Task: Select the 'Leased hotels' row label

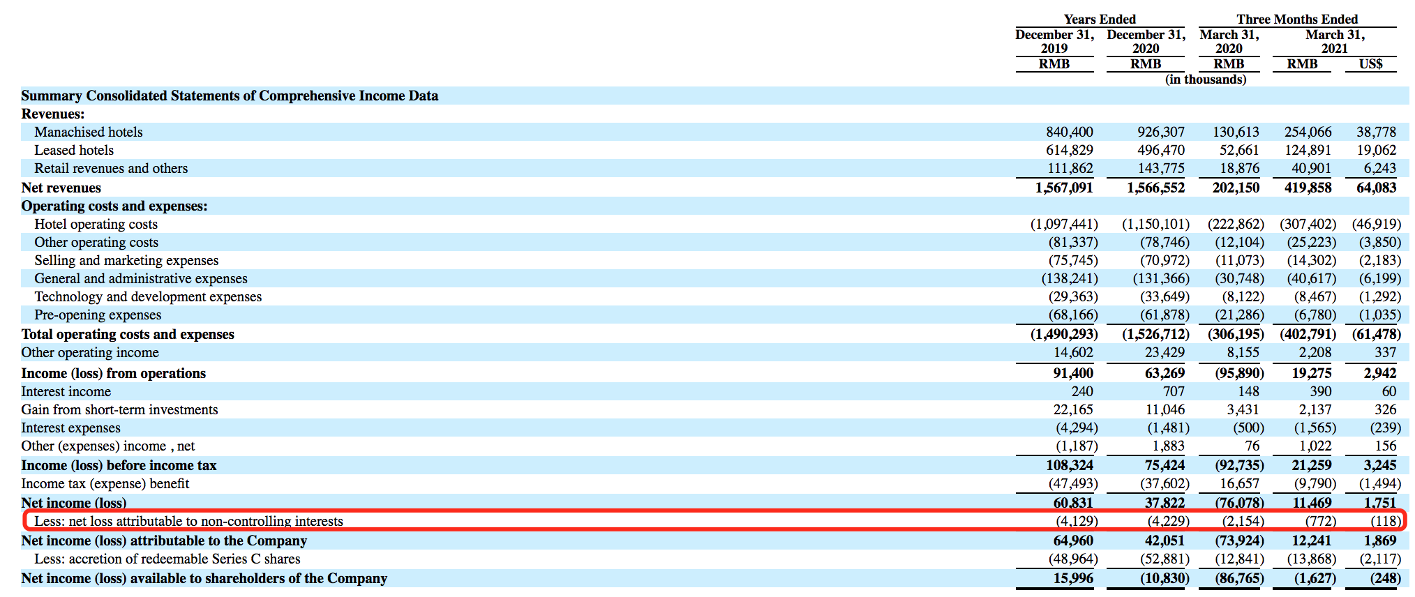Action: (74, 150)
